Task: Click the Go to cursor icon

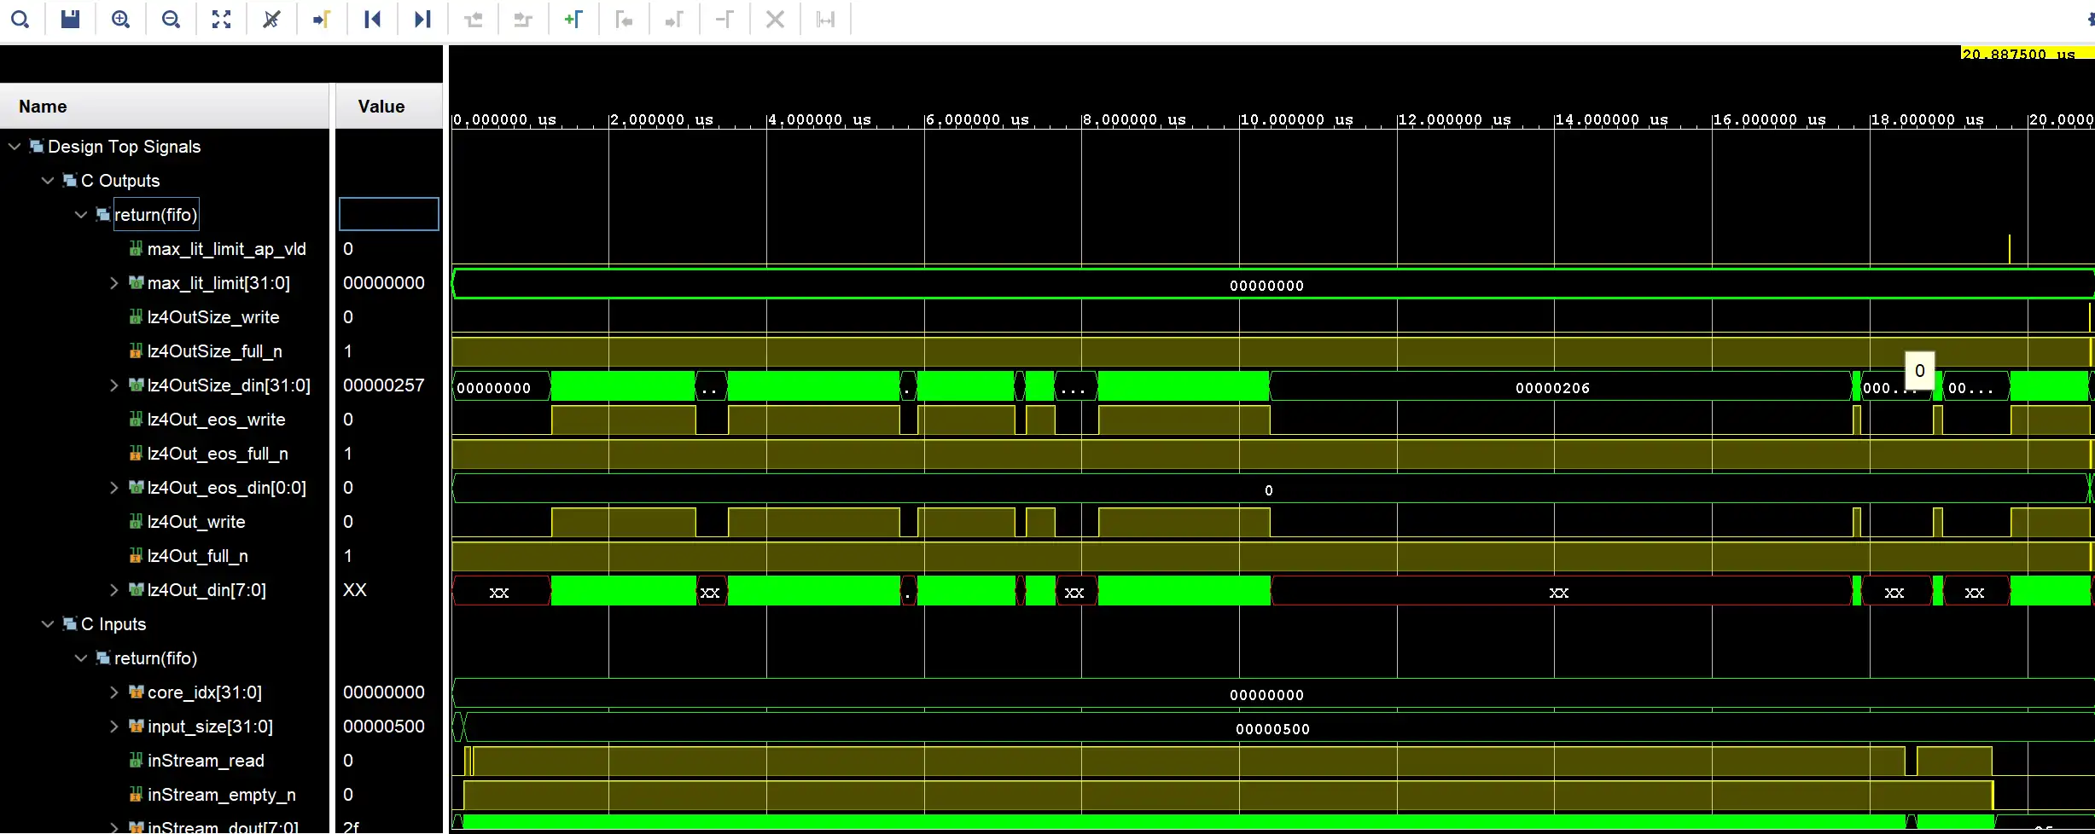Action: [x=322, y=19]
